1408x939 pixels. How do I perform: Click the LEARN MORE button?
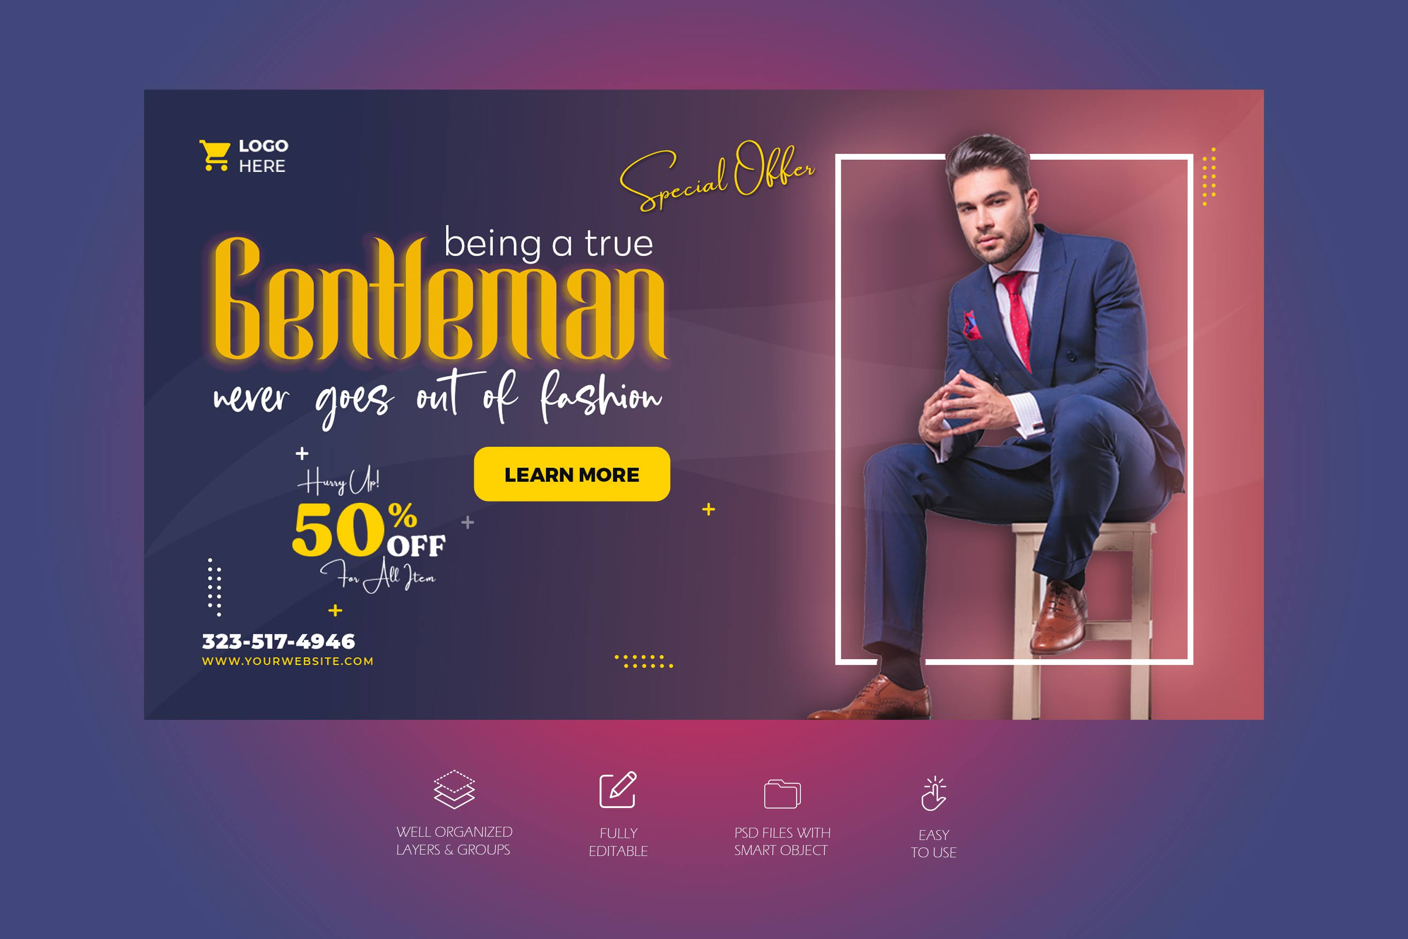572,473
